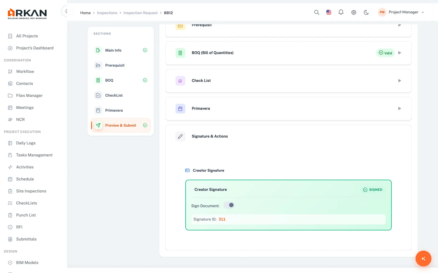
Task: Change language via US flag icon
Action: point(329,12)
